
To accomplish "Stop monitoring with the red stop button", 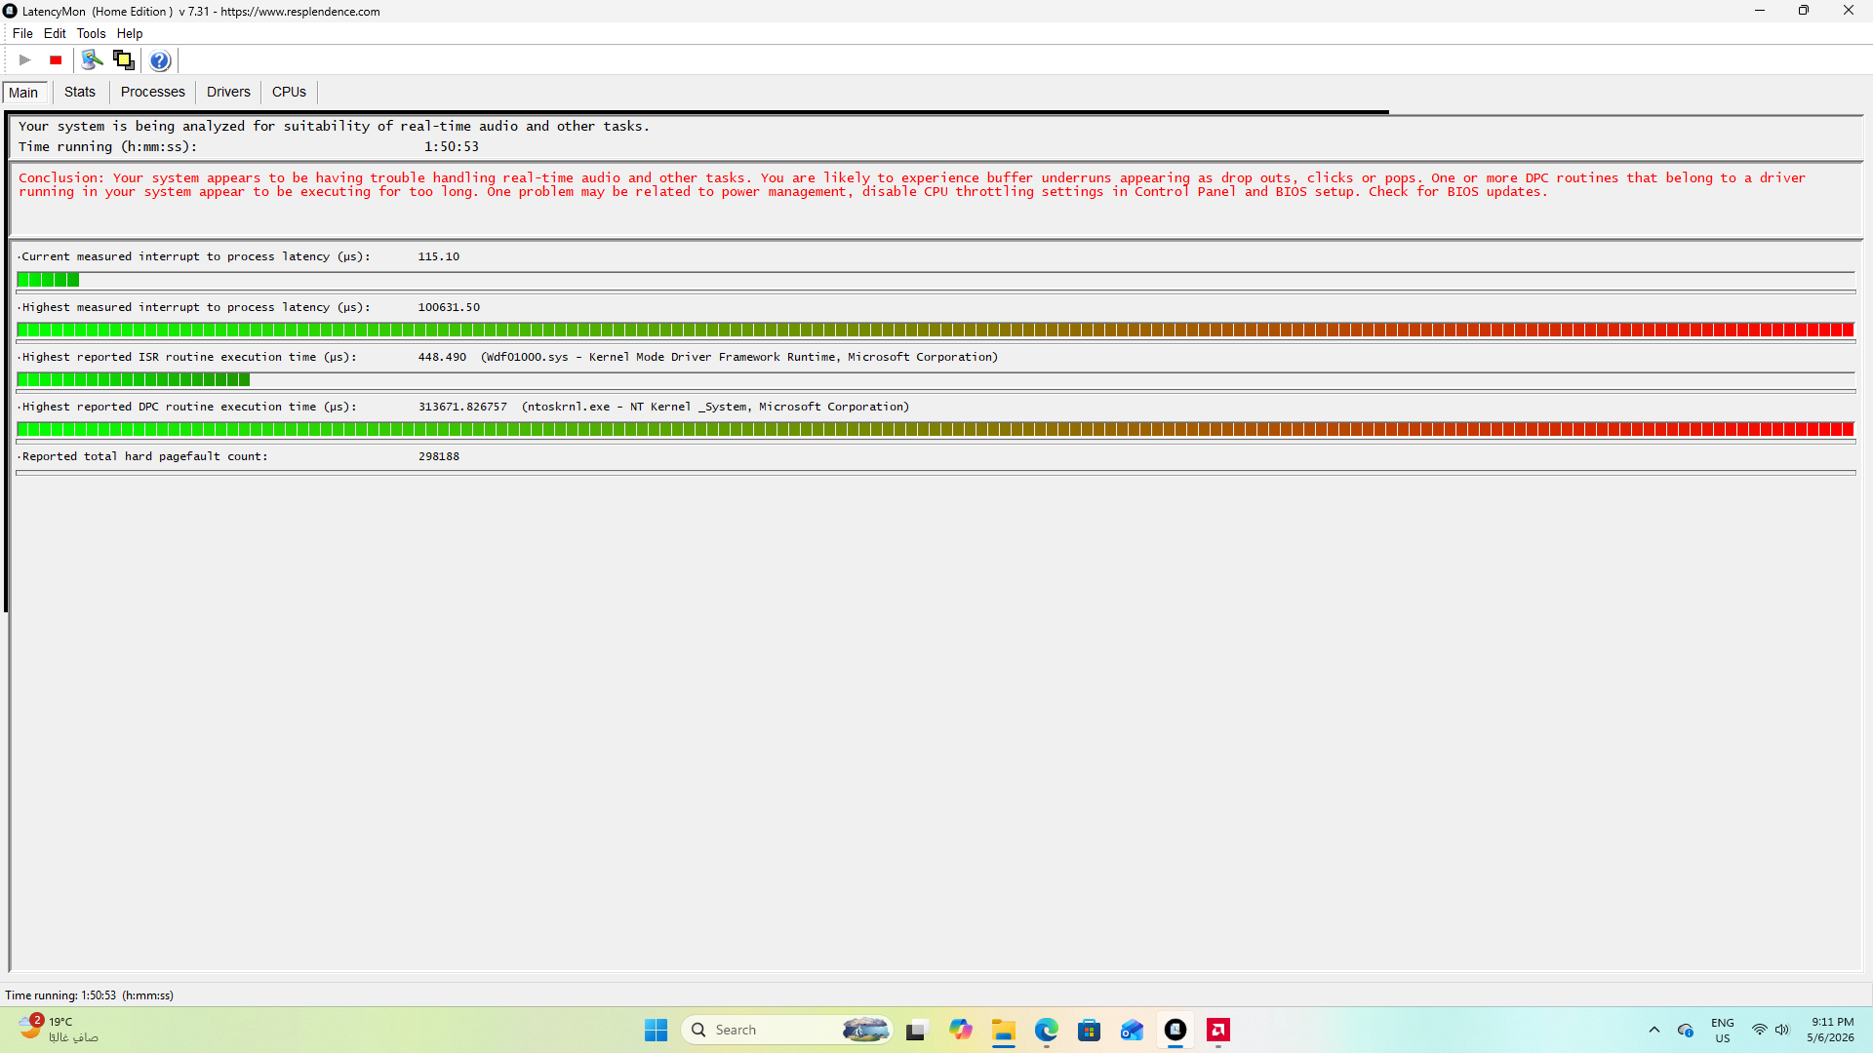I will click(x=57, y=60).
